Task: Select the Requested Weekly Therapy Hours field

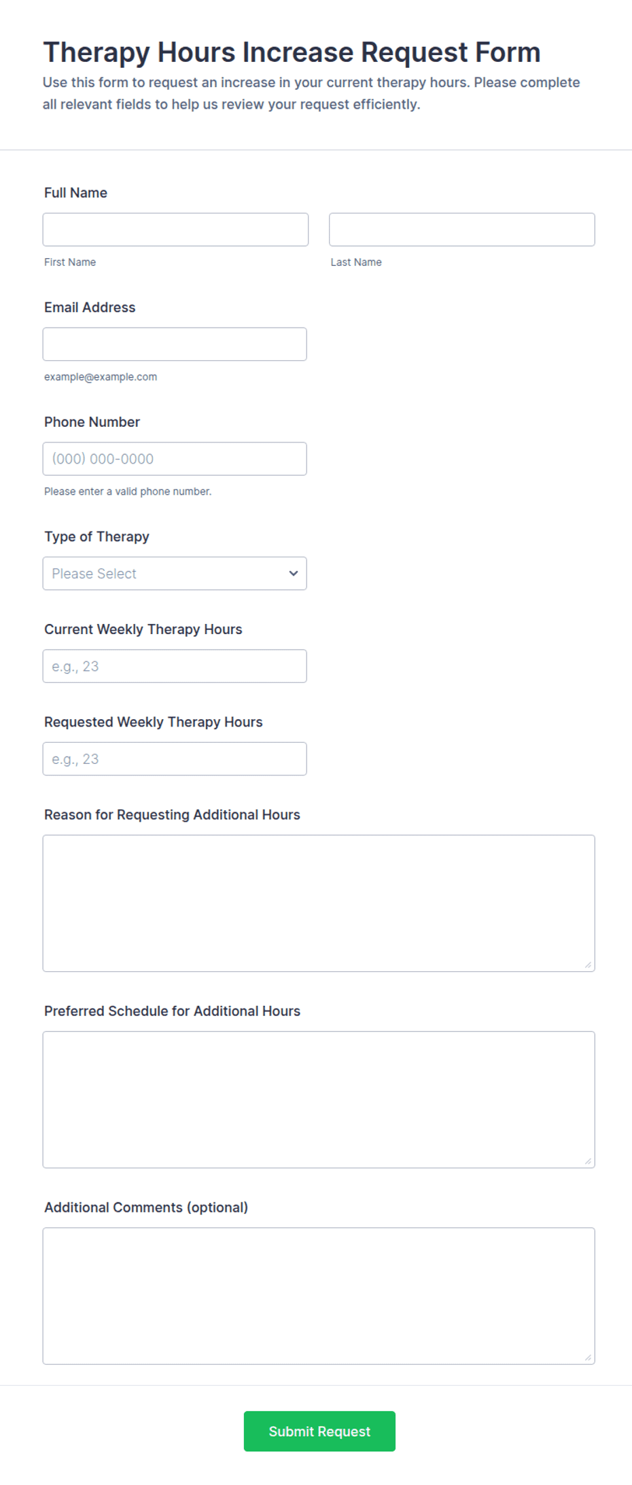Action: click(175, 759)
